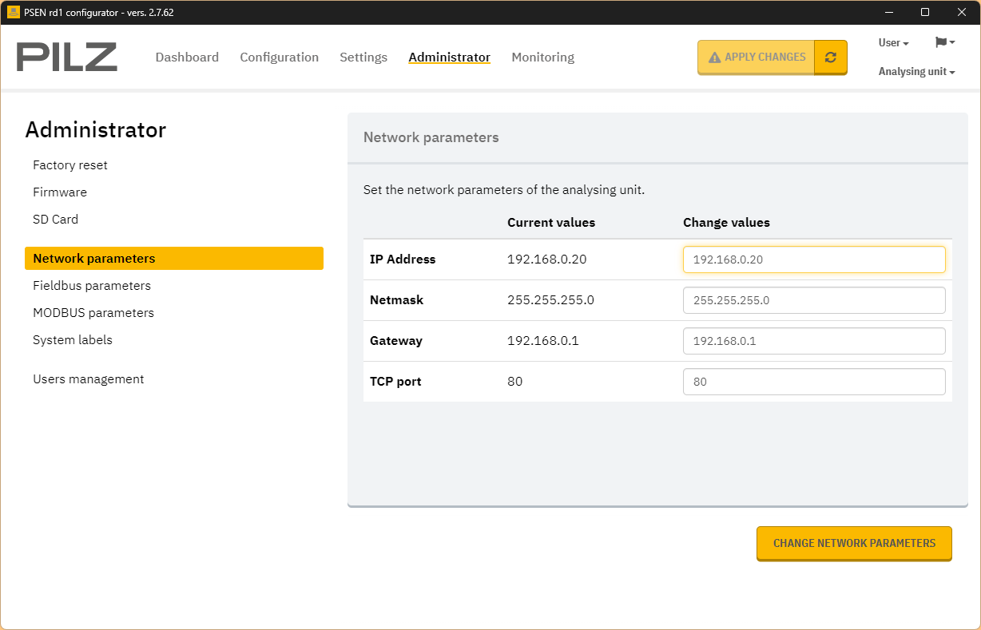
Task: Click current TCP port value 80
Action: pos(514,382)
